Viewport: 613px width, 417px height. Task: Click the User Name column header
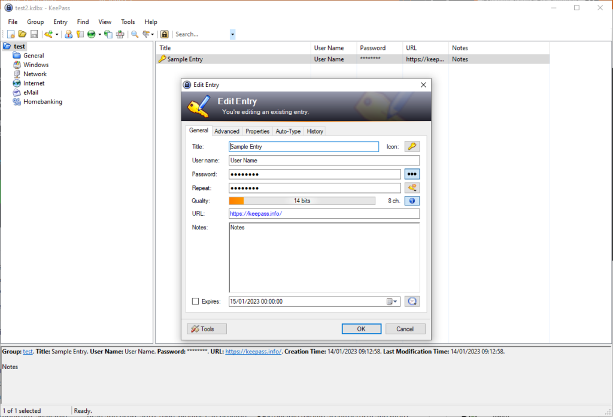click(334, 48)
